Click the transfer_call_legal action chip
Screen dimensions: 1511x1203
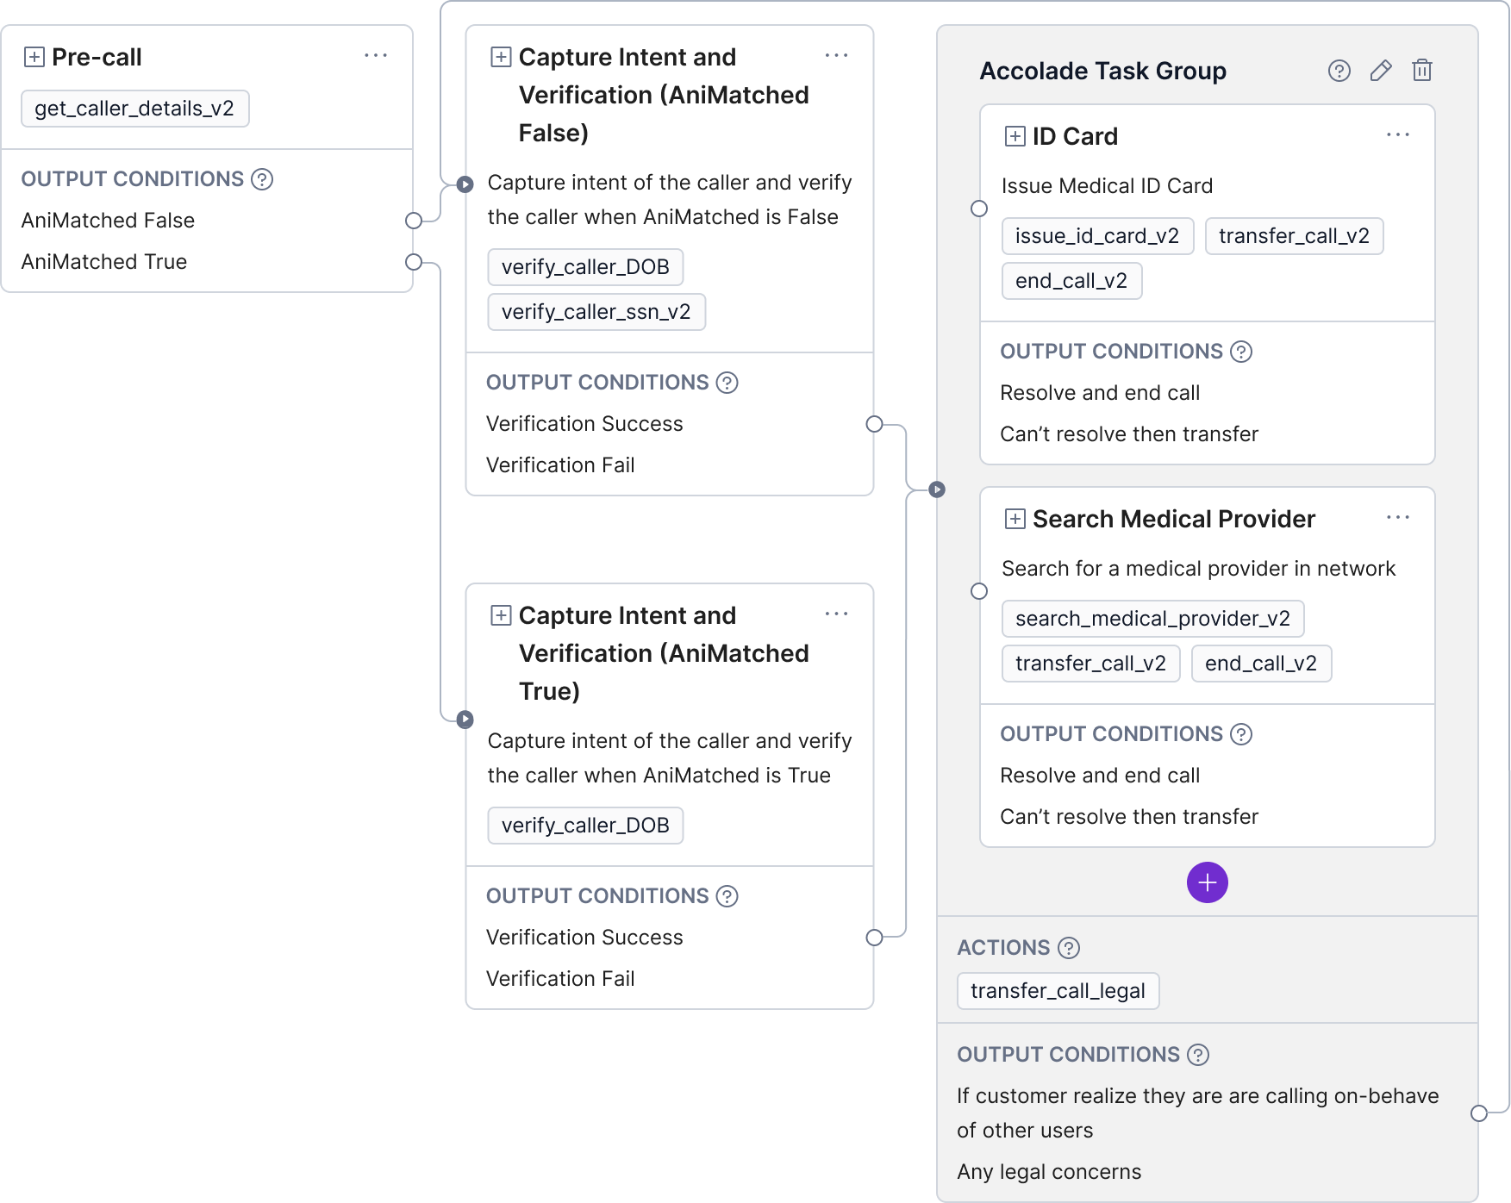tap(1058, 991)
